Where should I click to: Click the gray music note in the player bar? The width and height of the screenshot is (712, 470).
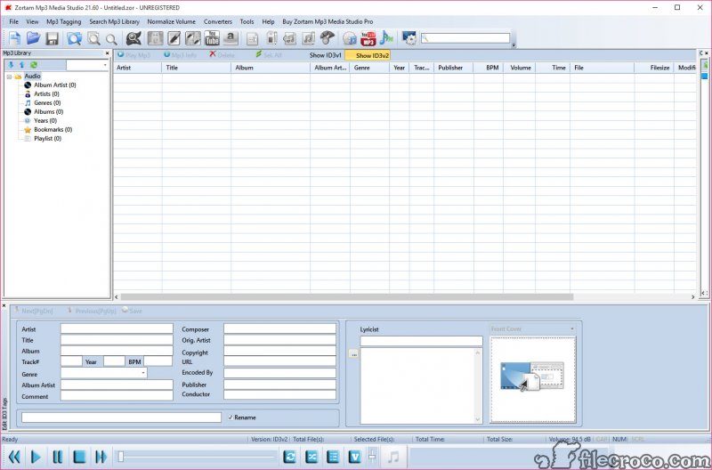click(393, 457)
